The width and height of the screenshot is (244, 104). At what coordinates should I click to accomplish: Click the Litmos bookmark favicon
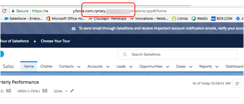[x=174, y=19]
